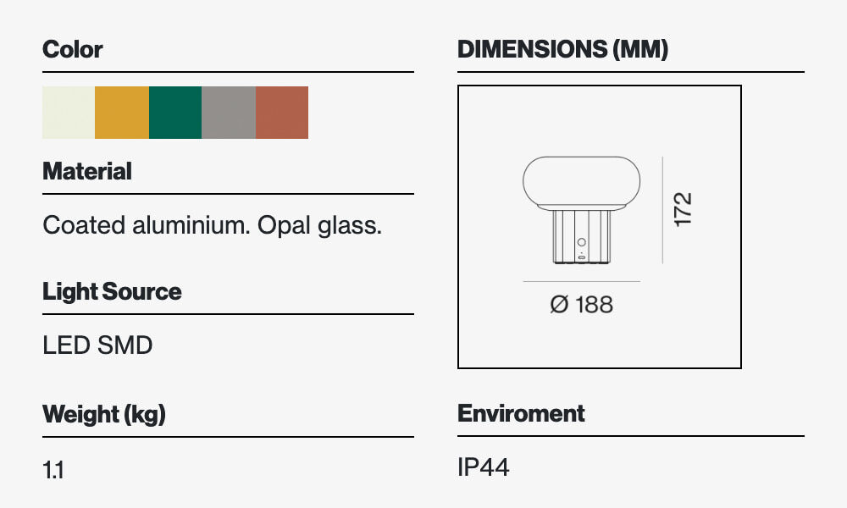Click the 1.1 weight value
Image resolution: width=847 pixels, height=508 pixels.
(53, 470)
